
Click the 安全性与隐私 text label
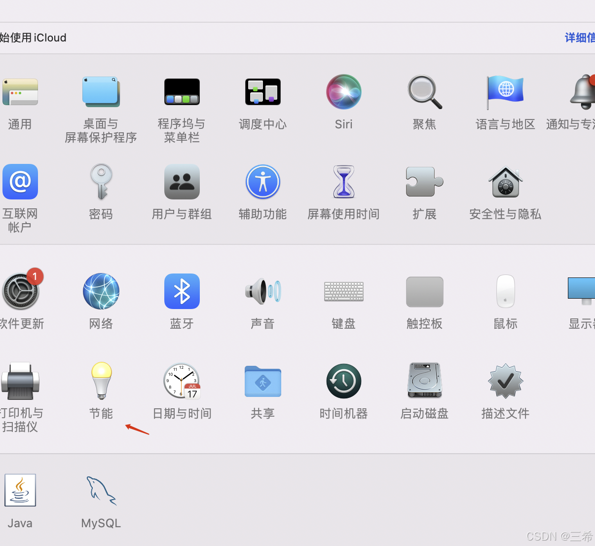[506, 214]
